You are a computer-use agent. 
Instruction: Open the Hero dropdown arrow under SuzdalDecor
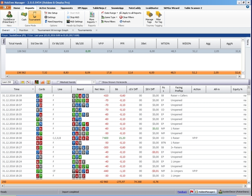pyautogui.click(x=15, y=22)
